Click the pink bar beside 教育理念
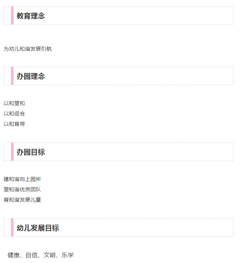This screenshot has height=263, width=249. point(12,16)
